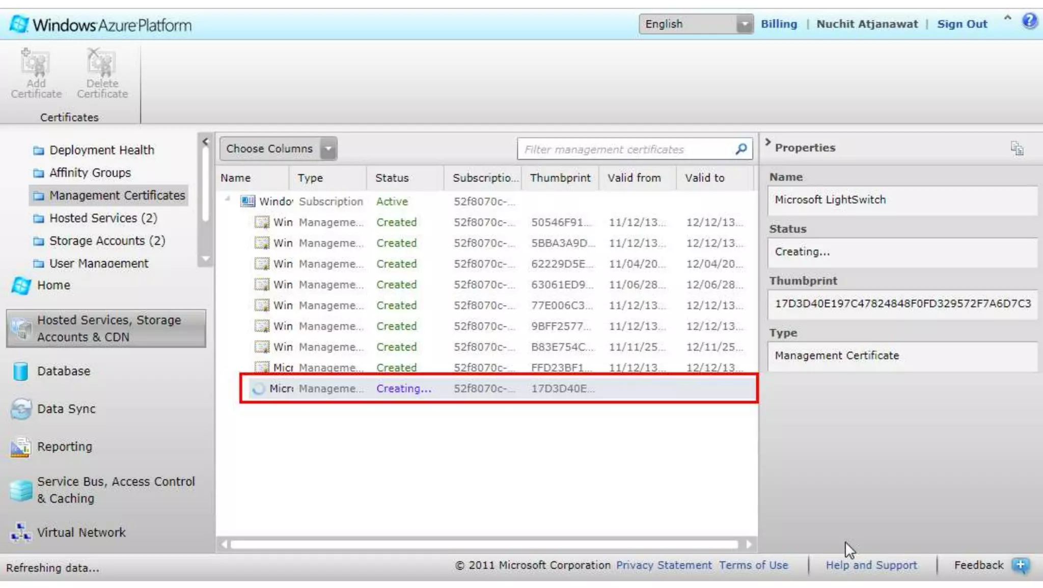Screen dimensions: 1043x588
Task: Open Data Sync from sidebar
Action: click(66, 409)
